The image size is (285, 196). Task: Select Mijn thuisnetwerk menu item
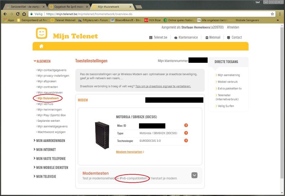click(47, 98)
